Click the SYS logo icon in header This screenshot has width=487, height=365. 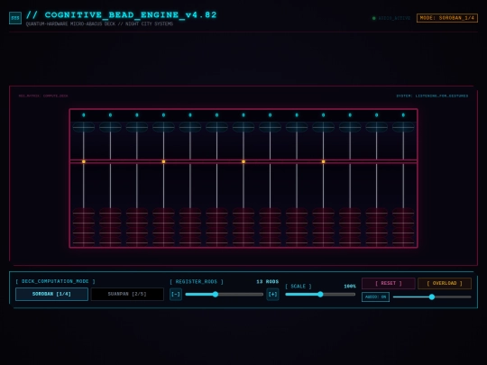tap(15, 18)
